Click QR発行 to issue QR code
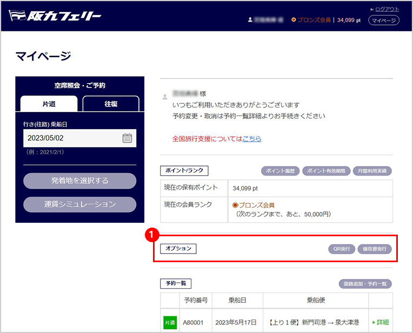Image resolution: width=413 pixels, height=333 pixels. pyautogui.click(x=341, y=249)
